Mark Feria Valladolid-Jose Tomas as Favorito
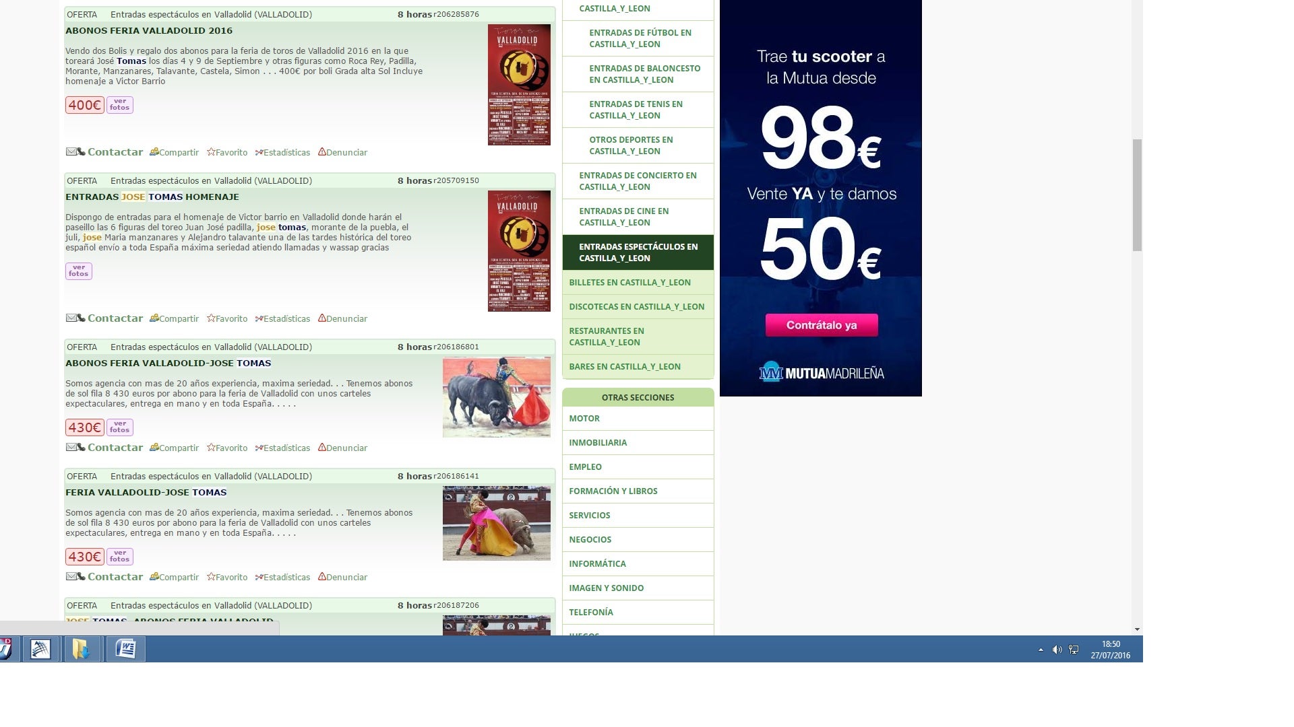 click(227, 577)
